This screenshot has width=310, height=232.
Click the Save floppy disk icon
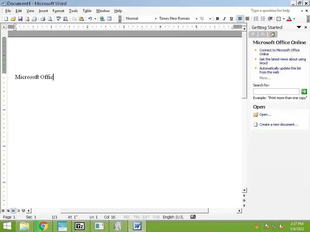tap(20, 19)
